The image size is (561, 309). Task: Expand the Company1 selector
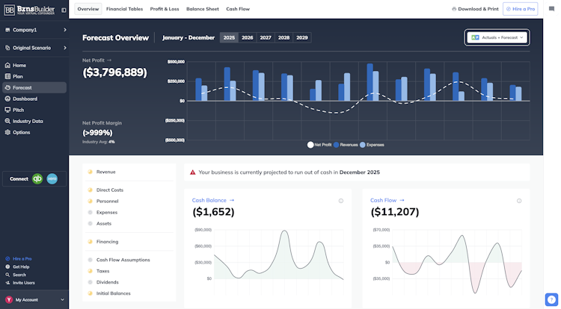(x=34, y=30)
